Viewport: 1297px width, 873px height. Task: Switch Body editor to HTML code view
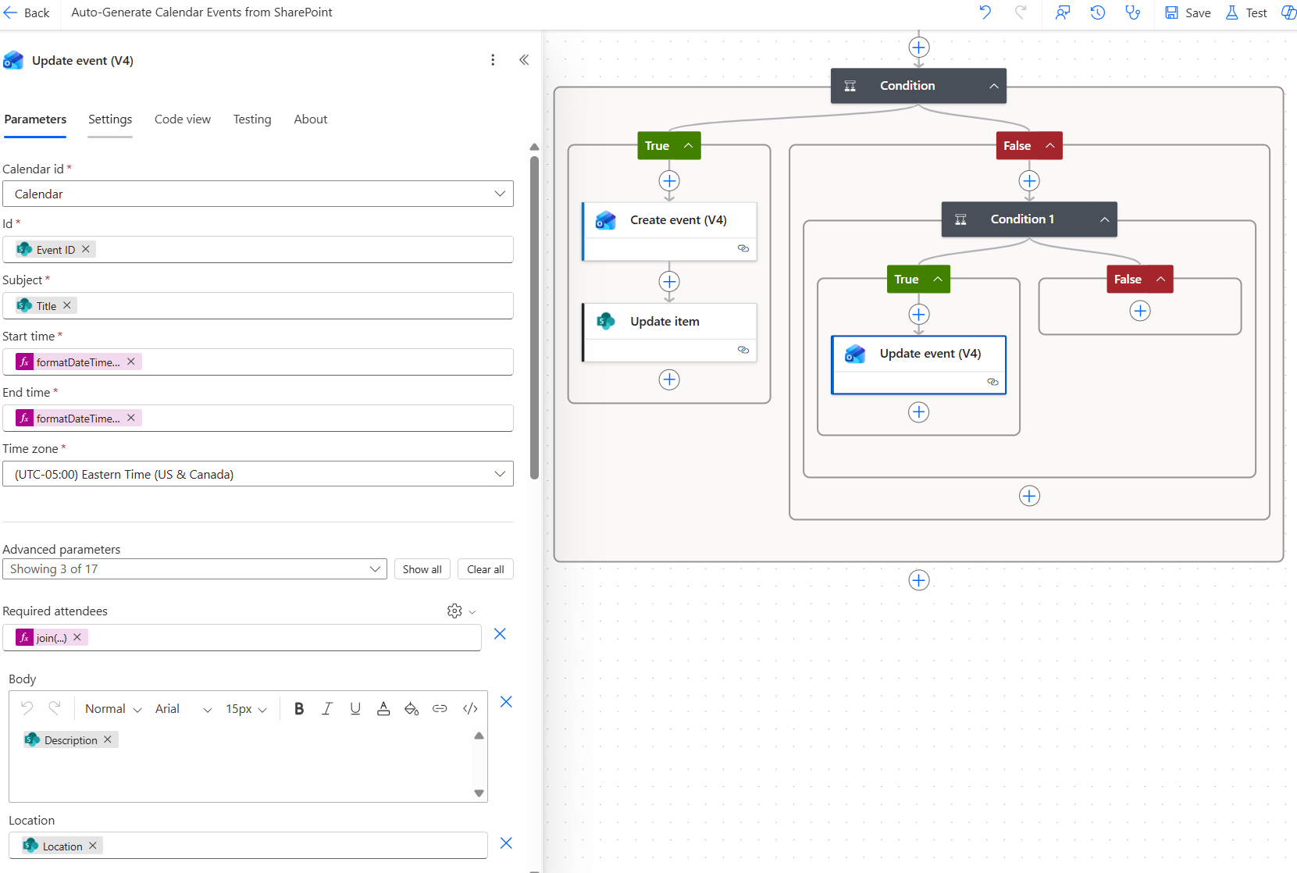pos(470,708)
